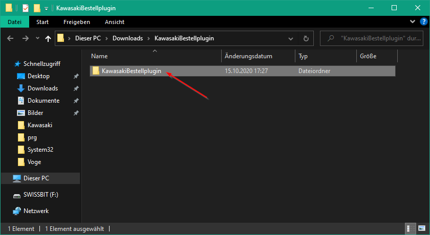The height and width of the screenshot is (235, 430).
Task: Open the Datei menu
Action: click(x=15, y=22)
